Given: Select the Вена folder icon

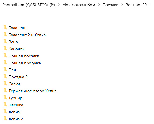Looking at the screenshot, I should [x=5, y=42].
